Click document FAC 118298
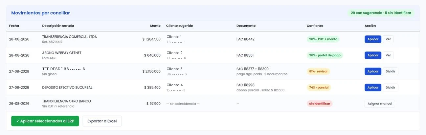The height and width of the screenshot is (135, 426). point(245,85)
